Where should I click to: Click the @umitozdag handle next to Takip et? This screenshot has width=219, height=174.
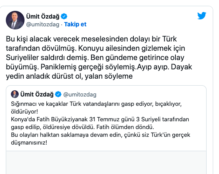coord(43,24)
